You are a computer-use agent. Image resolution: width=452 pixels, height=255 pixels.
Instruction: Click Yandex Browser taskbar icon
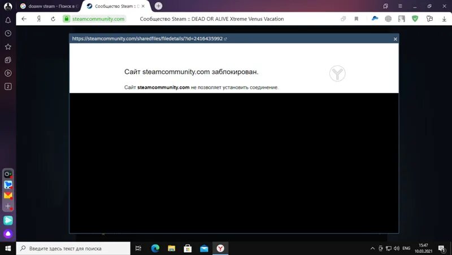[220, 248]
